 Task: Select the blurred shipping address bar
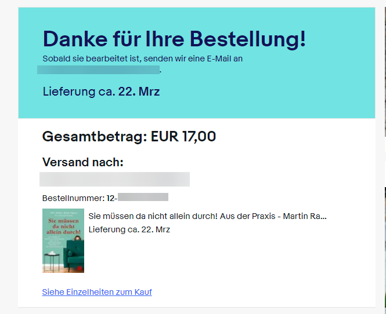pyautogui.click(x=114, y=179)
